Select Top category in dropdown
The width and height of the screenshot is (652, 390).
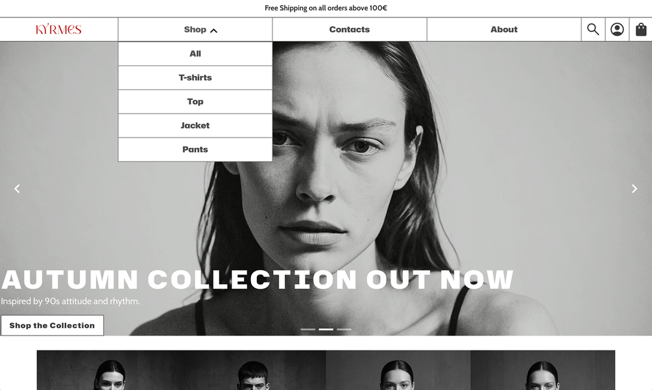pyautogui.click(x=195, y=101)
